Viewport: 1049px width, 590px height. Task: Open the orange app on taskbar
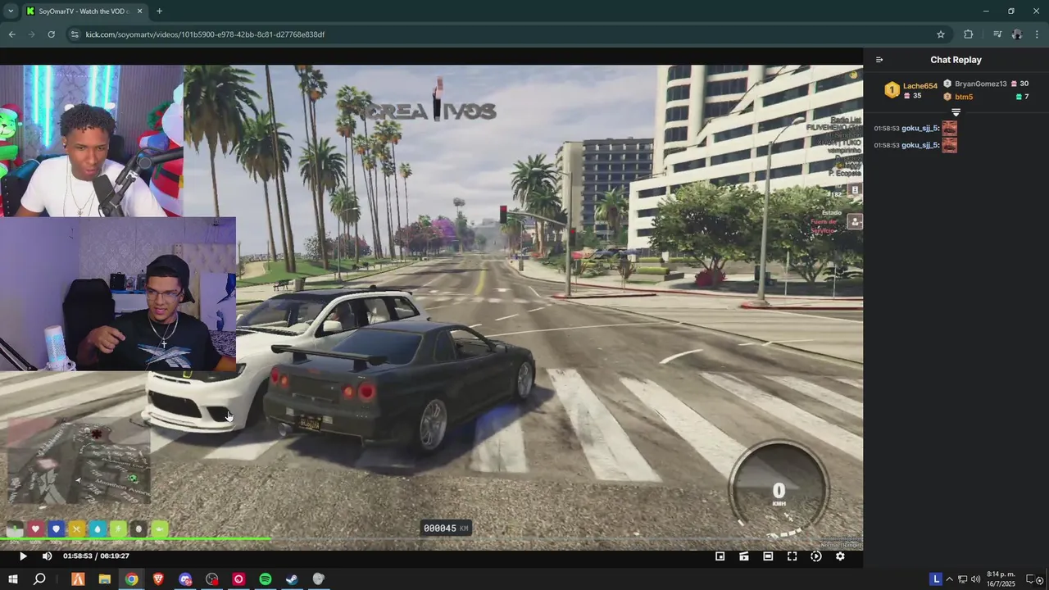[78, 579]
